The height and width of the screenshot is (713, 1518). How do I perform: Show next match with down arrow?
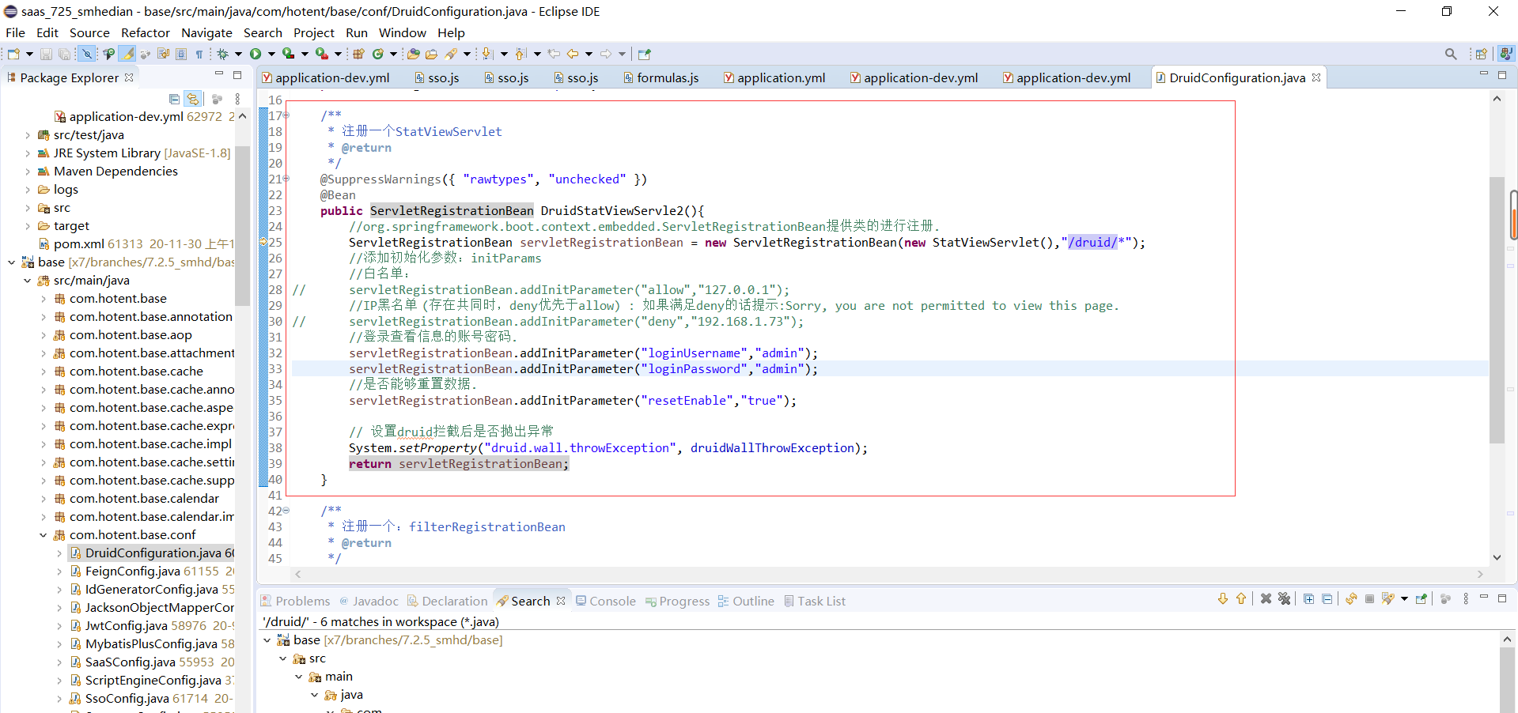[x=1222, y=599]
